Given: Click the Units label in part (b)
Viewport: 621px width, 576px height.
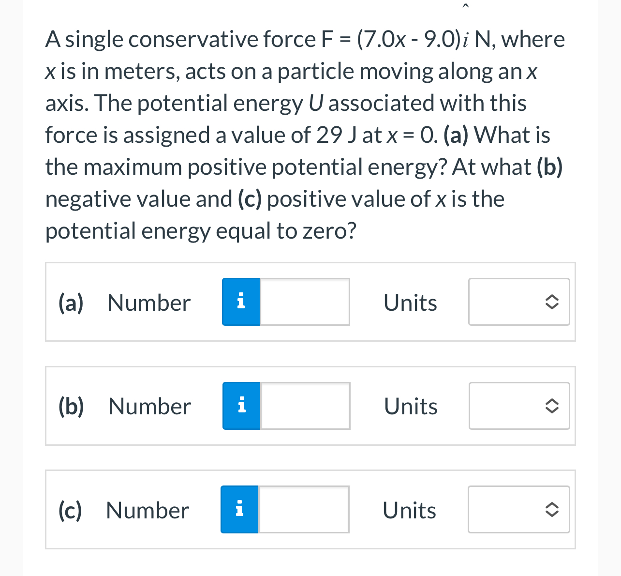Looking at the screenshot, I should tap(410, 407).
